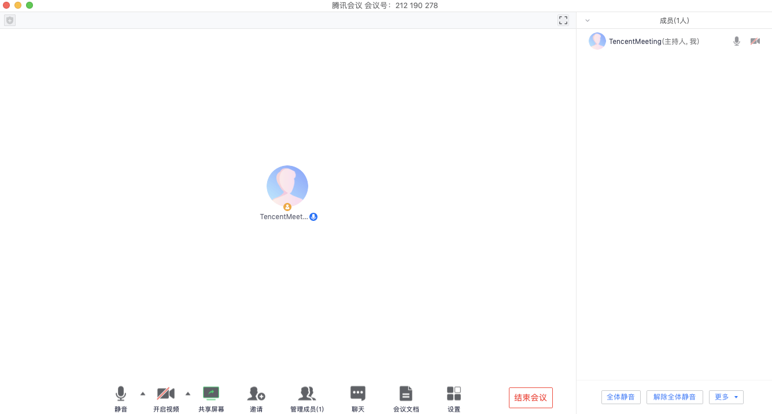Invite participants via 邀请
This screenshot has width=772, height=414.
click(x=256, y=399)
